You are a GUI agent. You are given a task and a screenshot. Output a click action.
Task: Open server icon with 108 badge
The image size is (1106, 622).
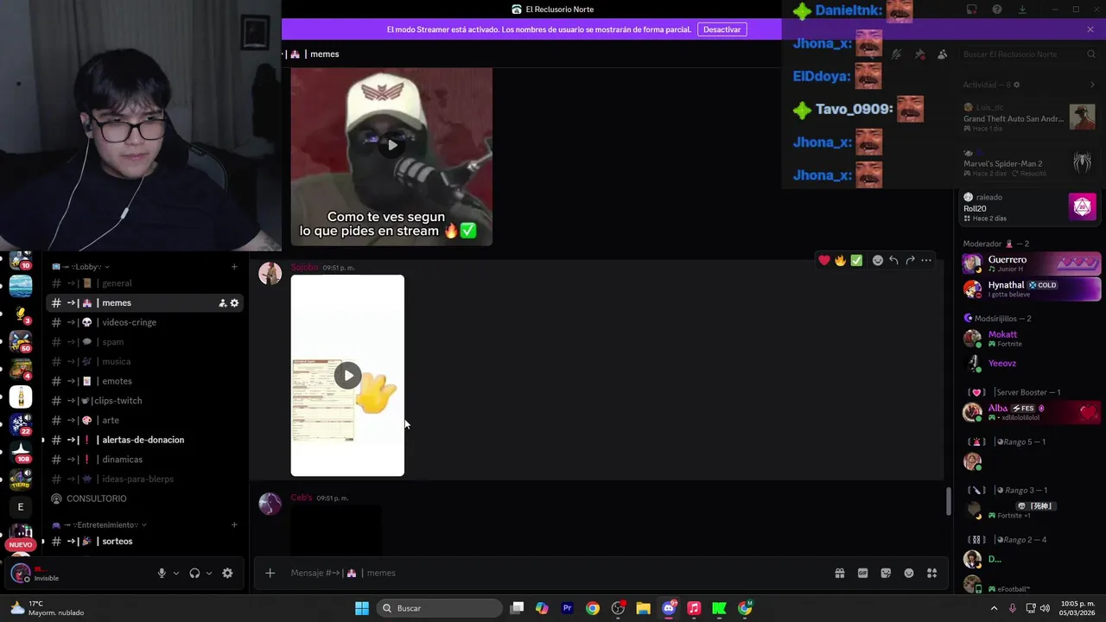tap(21, 453)
